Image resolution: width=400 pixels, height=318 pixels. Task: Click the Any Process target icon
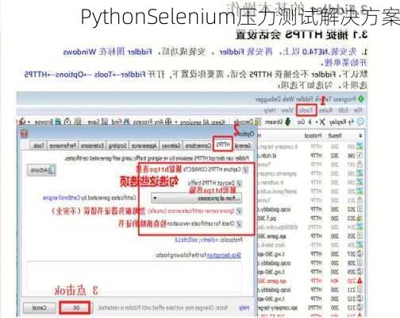pyautogui.click(x=168, y=122)
